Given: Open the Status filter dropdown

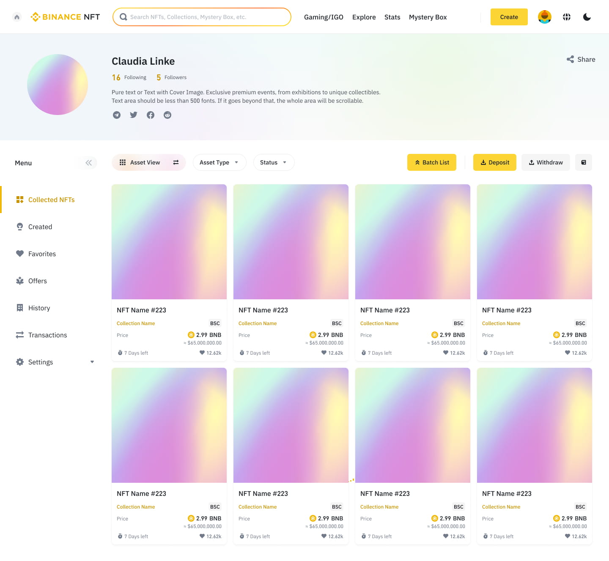Looking at the screenshot, I should [x=274, y=162].
